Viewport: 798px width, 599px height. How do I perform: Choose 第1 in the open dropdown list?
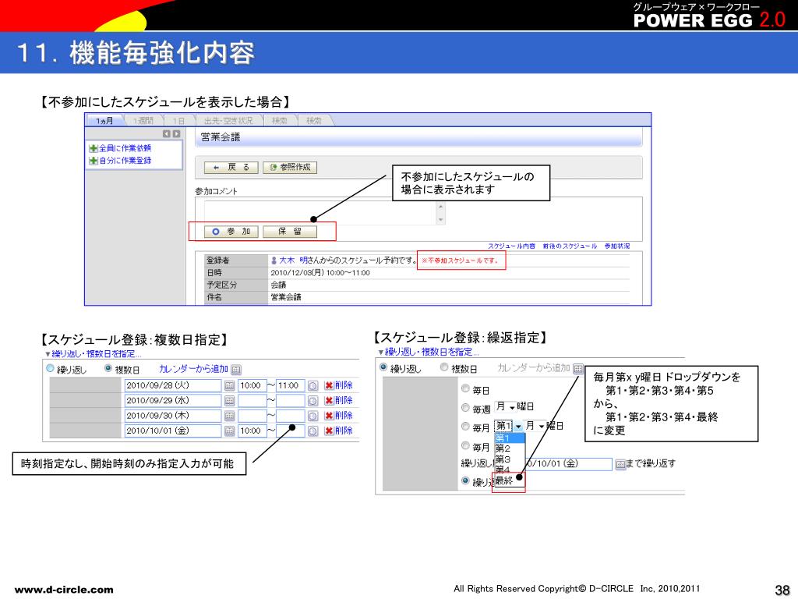coord(510,438)
